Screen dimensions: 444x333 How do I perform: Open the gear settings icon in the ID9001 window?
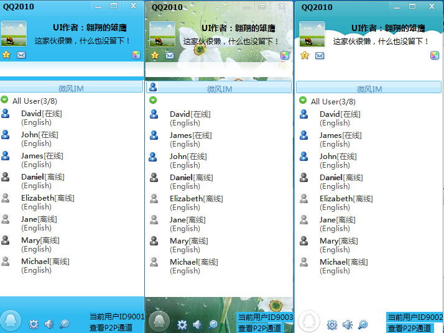(x=34, y=324)
